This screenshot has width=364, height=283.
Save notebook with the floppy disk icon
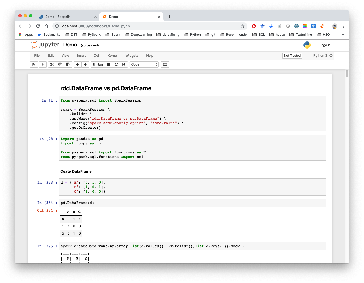[34, 64]
